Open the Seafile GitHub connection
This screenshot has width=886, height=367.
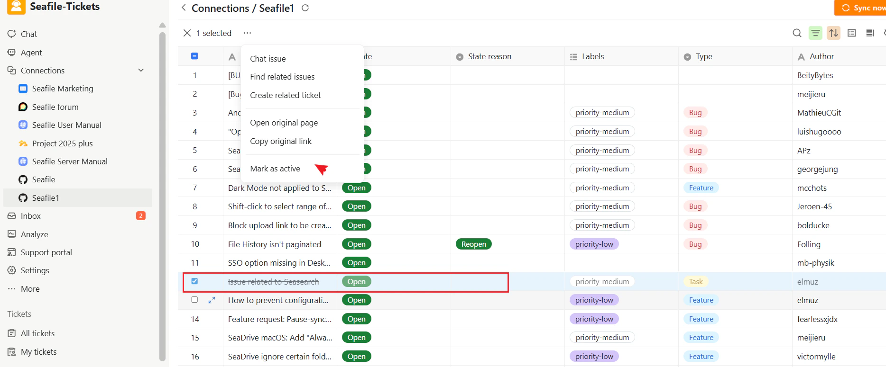coord(43,179)
